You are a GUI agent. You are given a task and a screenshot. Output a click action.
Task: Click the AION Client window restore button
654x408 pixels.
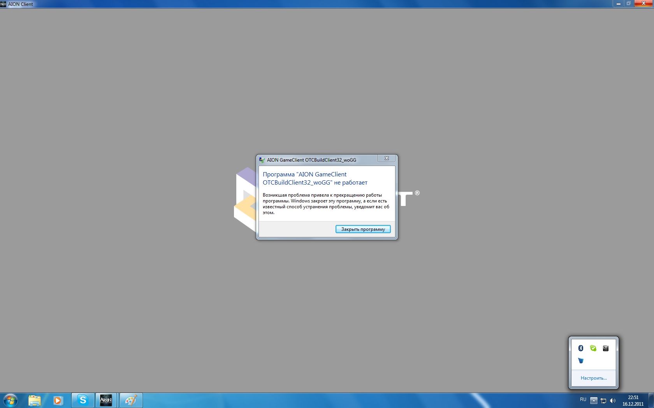(628, 3)
